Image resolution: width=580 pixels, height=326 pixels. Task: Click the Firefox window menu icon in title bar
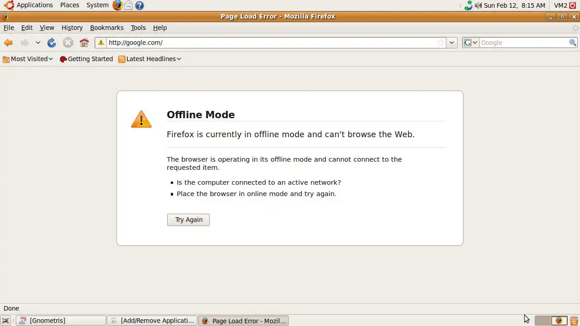[x=5, y=17]
